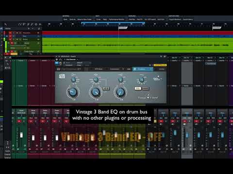The height and width of the screenshot is (174, 233).
Task: Click the blue loop range bar on the ruler
Action: tap(113, 23)
